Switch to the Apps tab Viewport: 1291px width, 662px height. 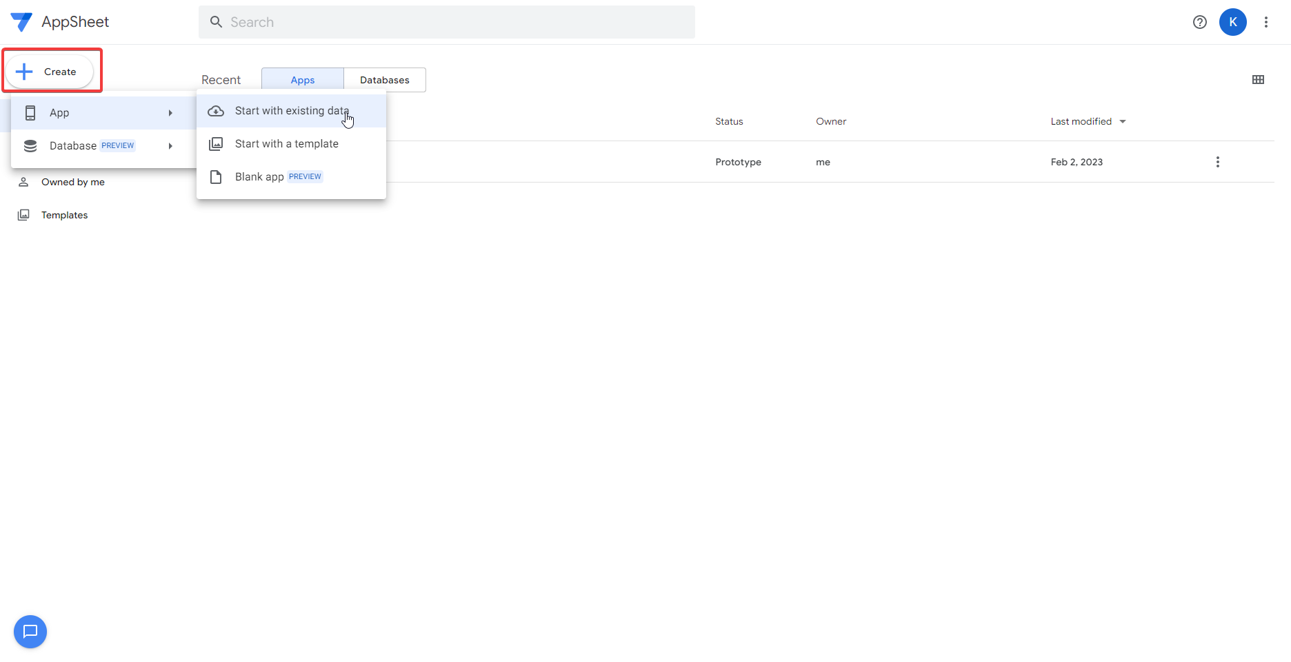tap(303, 80)
